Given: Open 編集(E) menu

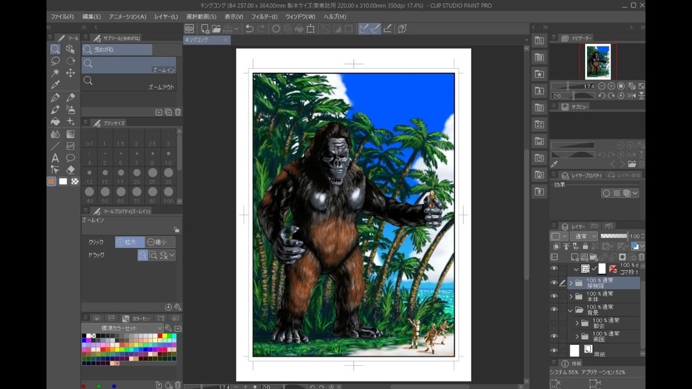Looking at the screenshot, I should point(91,17).
